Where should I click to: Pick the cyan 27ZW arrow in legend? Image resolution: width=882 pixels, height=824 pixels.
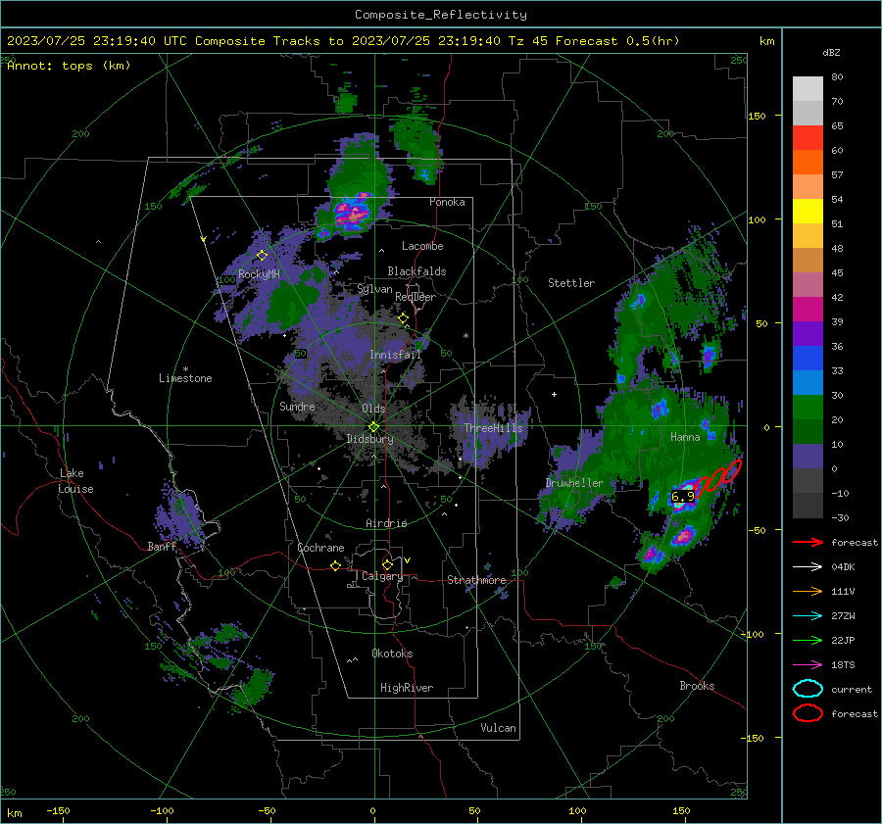[808, 616]
